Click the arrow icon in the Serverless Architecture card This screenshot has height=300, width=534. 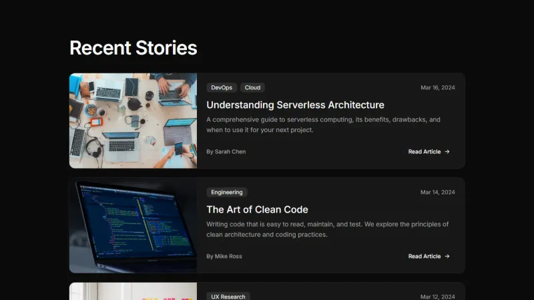(447, 152)
